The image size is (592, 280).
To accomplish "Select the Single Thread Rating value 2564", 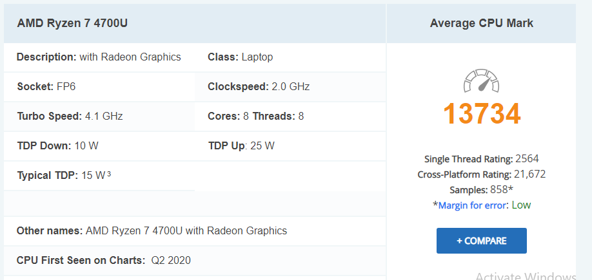I will coord(527,158).
